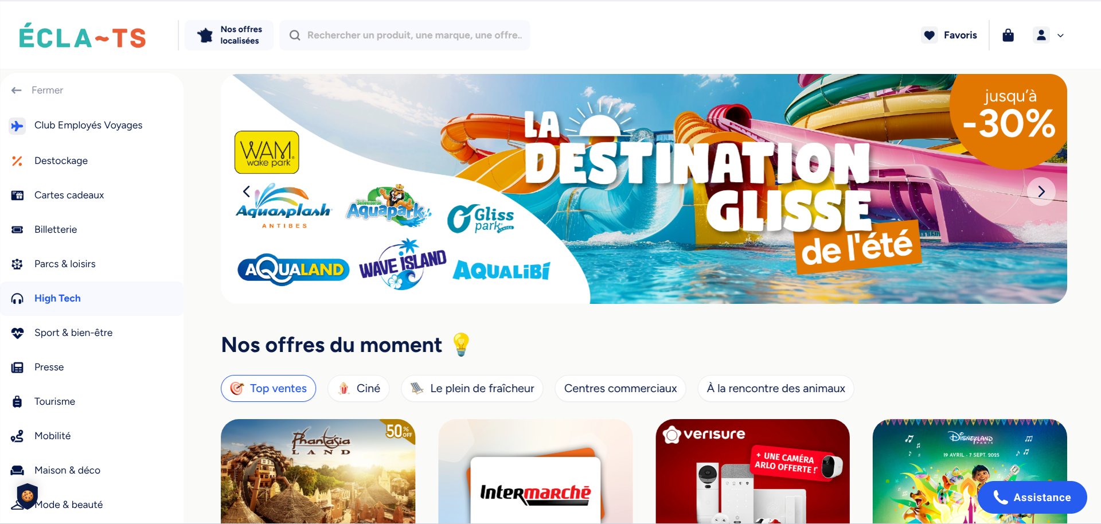This screenshot has width=1101, height=524.
Task: Go to previous banner slide arrow
Action: click(247, 191)
